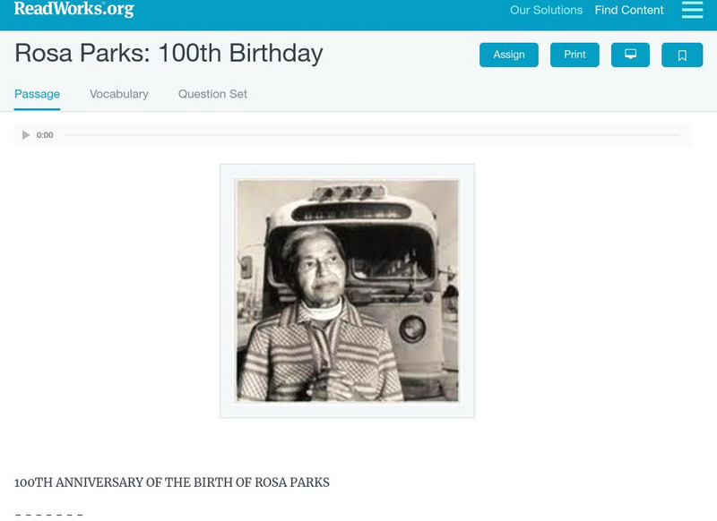Click the Rosa Parks: 100th Birthday title
Image resolution: width=717 pixels, height=521 pixels.
tap(168, 54)
